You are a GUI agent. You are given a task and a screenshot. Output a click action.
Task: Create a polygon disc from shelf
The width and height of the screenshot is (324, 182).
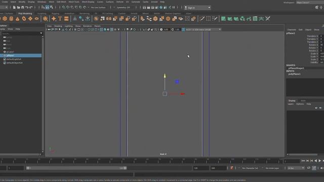point(37,19)
